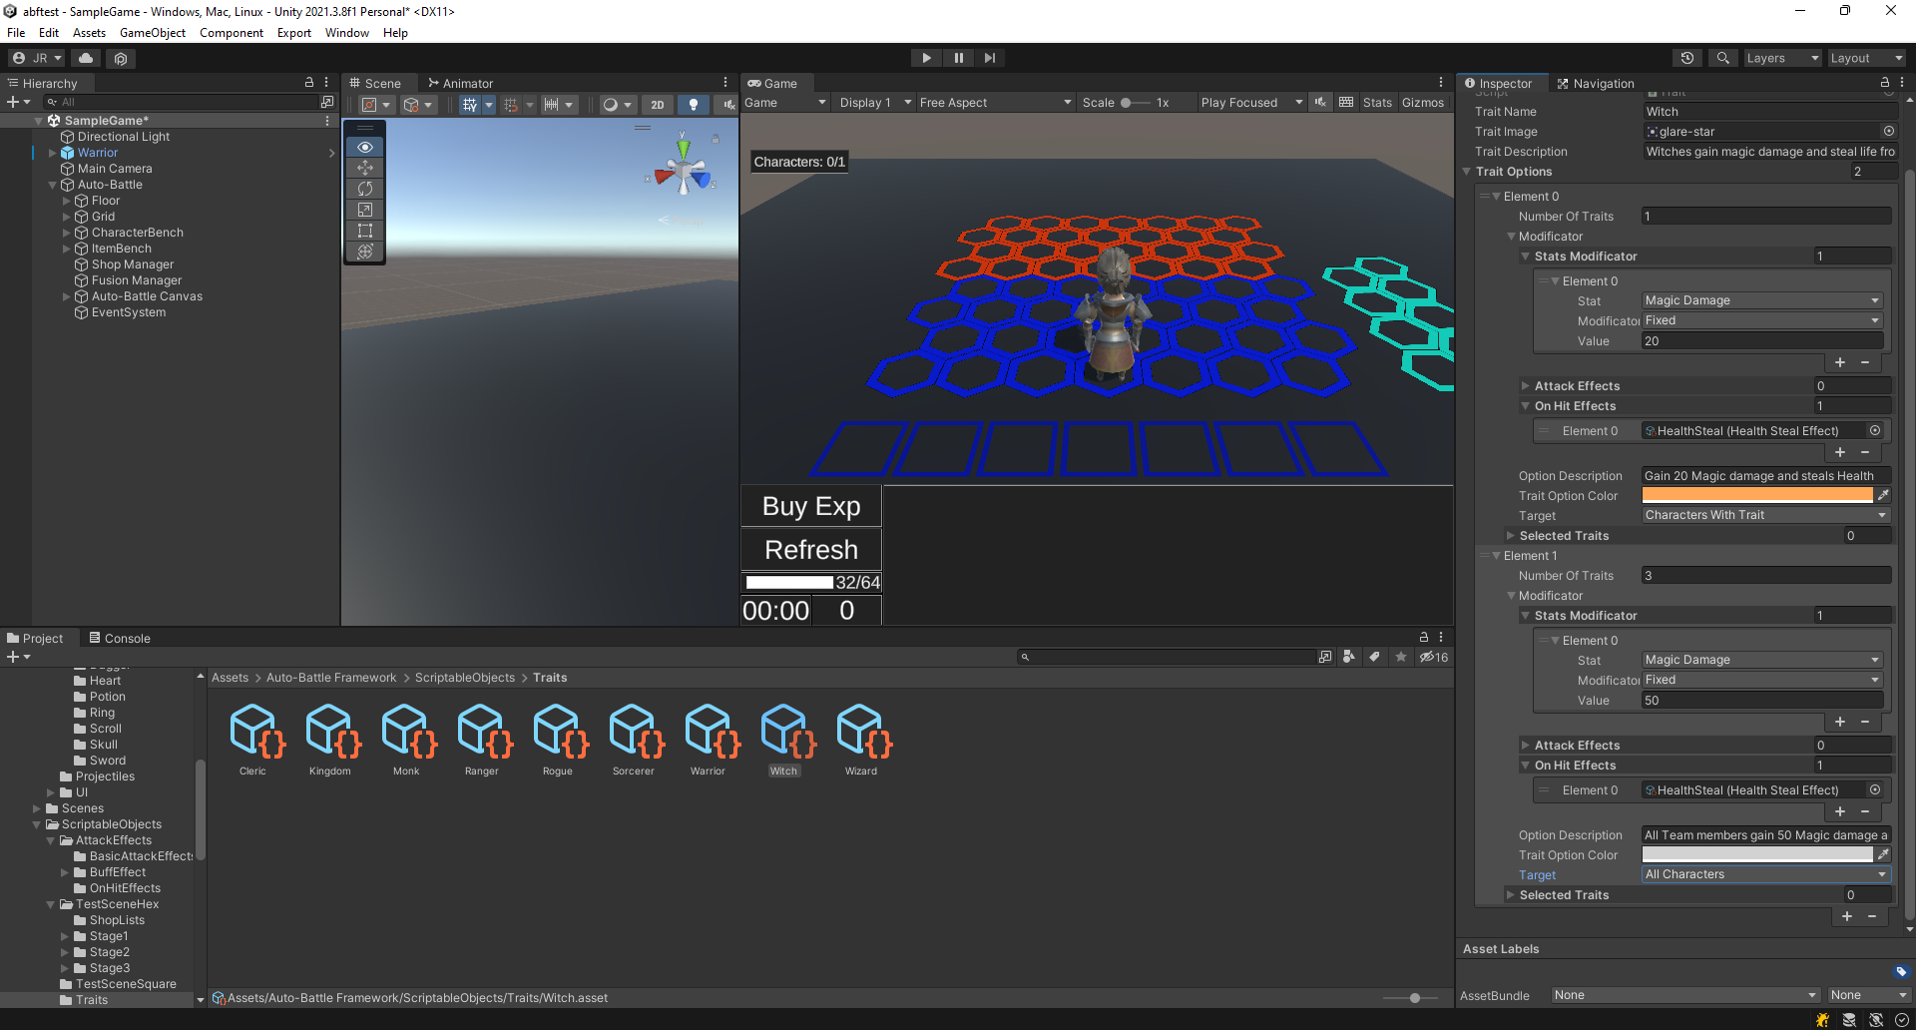Viewport: 1916px width, 1030px height.
Task: Click the Trait Name field containing Witch
Action: click(x=1769, y=112)
